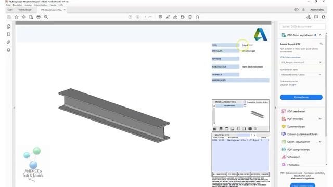Image resolution: width=333 pixels, height=187 pixels.
Task: Click the sign document icon
Action: point(175,17)
